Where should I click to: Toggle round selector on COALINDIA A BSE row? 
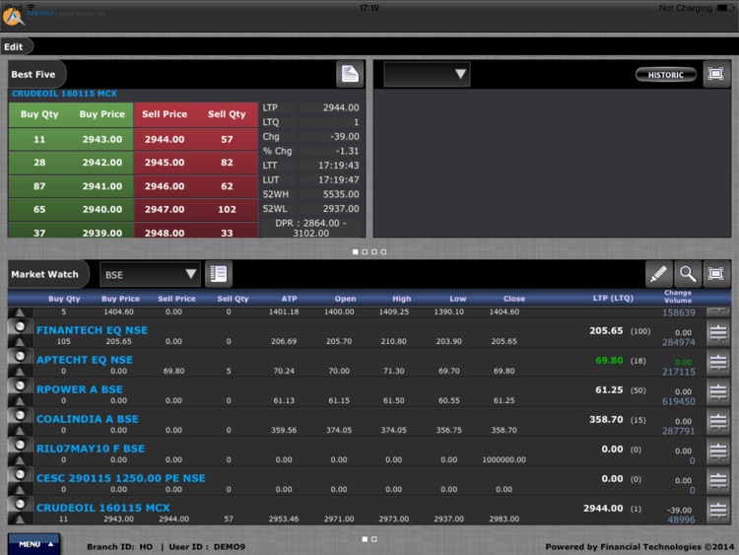coord(18,418)
